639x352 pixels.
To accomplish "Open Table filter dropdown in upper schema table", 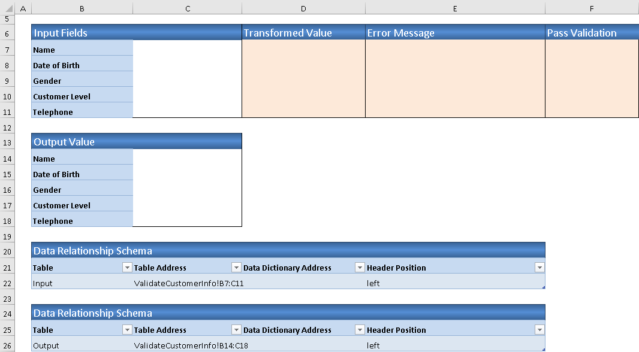I will coord(126,268).
